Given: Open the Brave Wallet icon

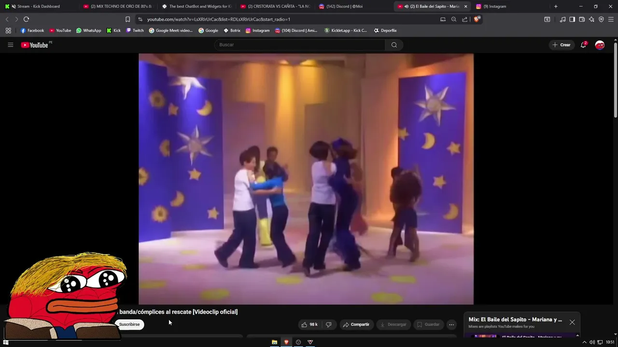Looking at the screenshot, I should 582,19.
